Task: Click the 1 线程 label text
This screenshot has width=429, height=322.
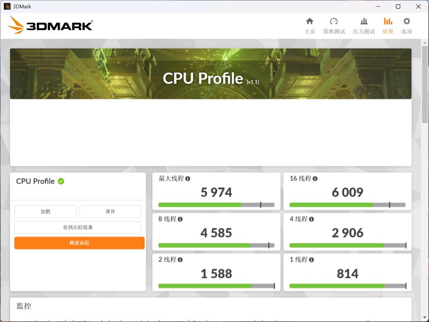Action: [x=299, y=260]
